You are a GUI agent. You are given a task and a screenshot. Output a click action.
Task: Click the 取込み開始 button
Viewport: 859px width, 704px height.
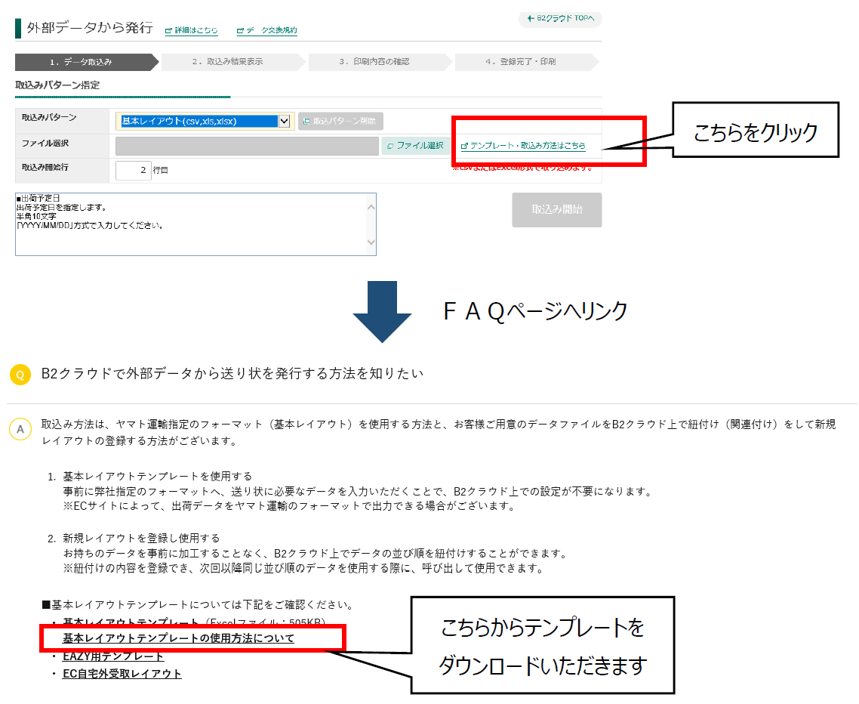(556, 209)
